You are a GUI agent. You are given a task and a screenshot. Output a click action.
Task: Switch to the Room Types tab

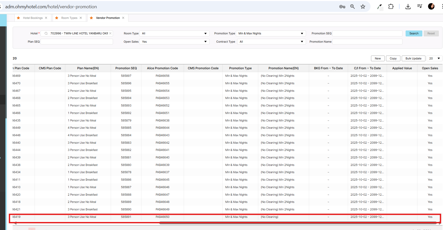(x=69, y=18)
